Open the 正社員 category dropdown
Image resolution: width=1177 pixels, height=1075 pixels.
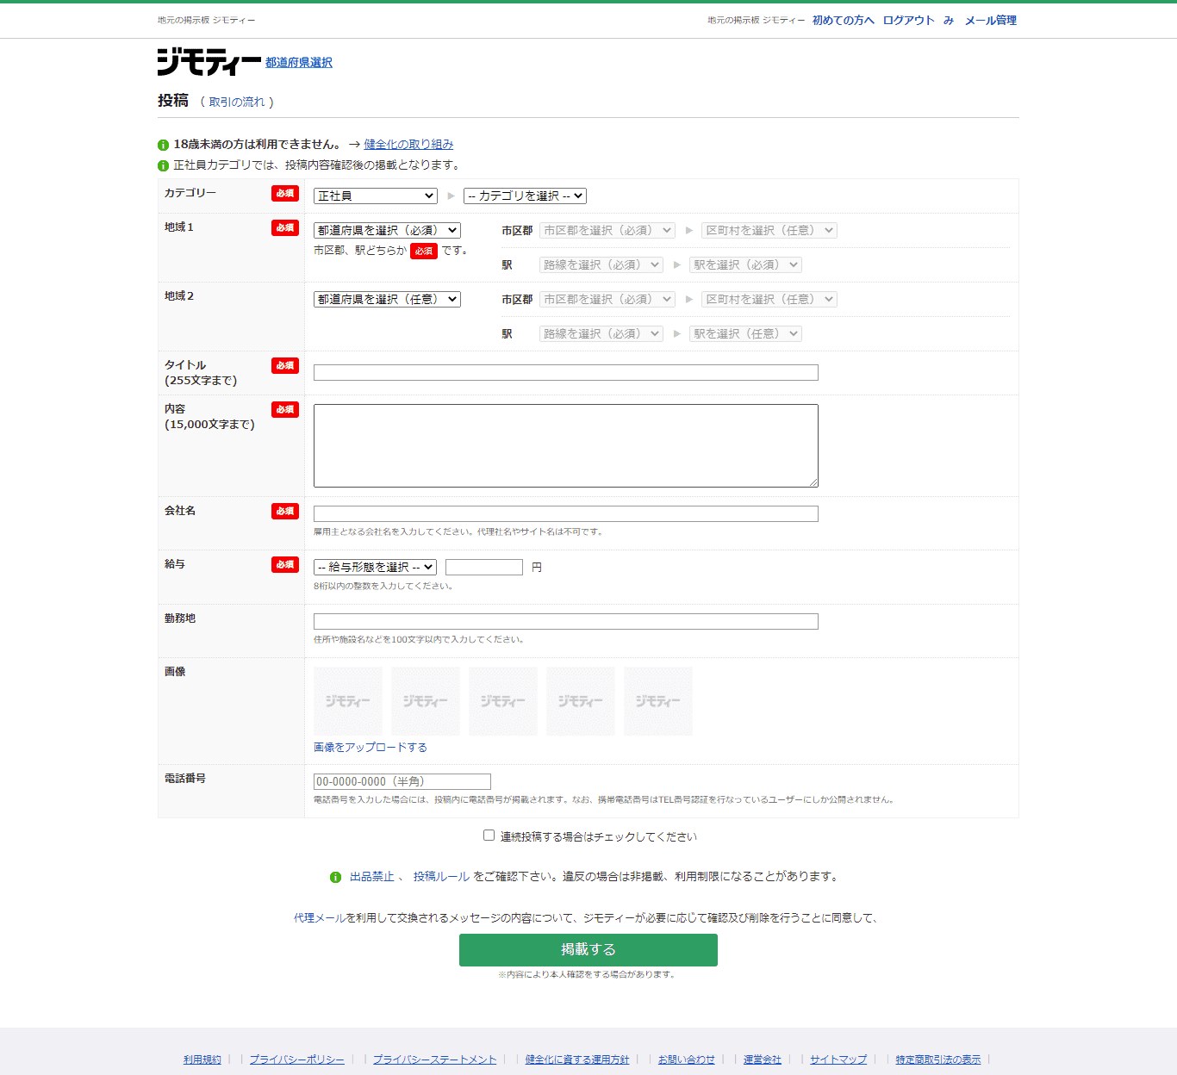(376, 196)
